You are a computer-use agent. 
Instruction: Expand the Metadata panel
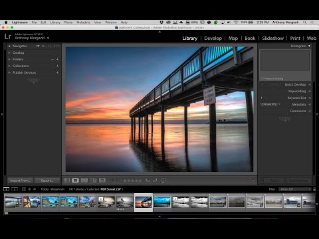(x=310, y=104)
